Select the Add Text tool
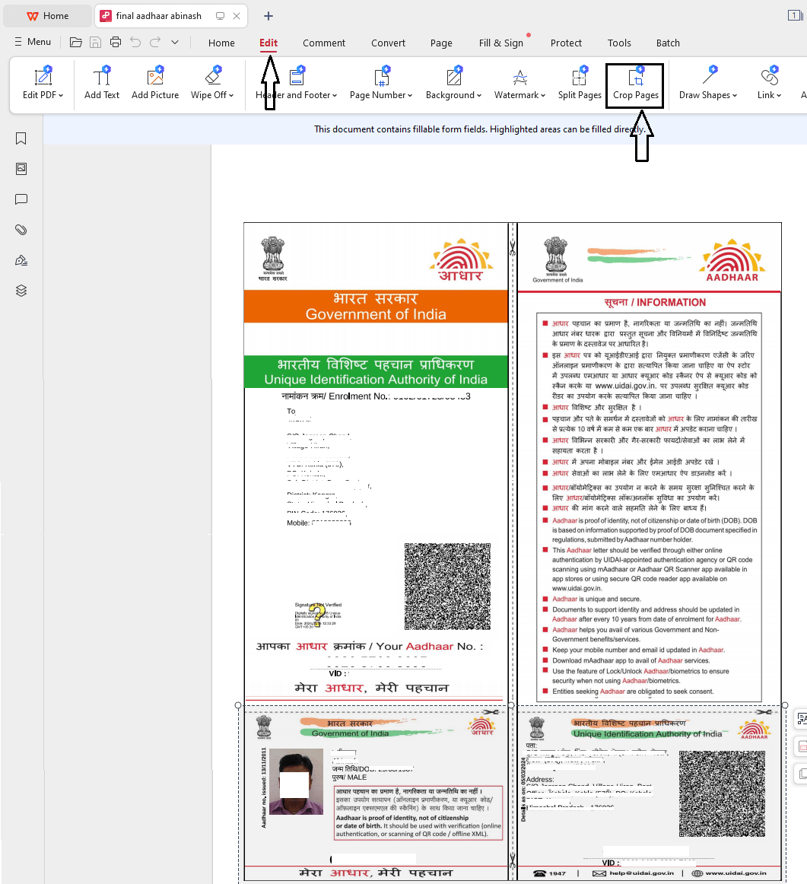 point(102,84)
